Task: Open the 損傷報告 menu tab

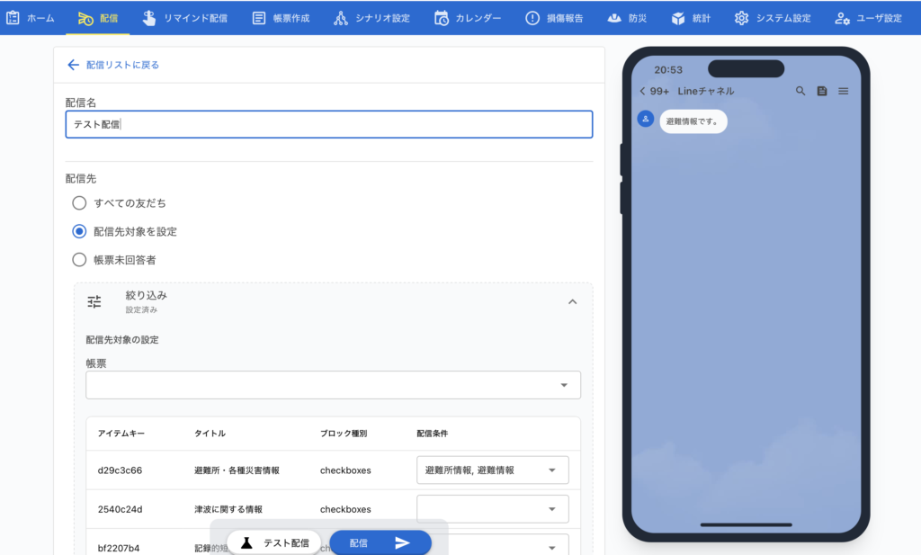Action: pos(557,18)
